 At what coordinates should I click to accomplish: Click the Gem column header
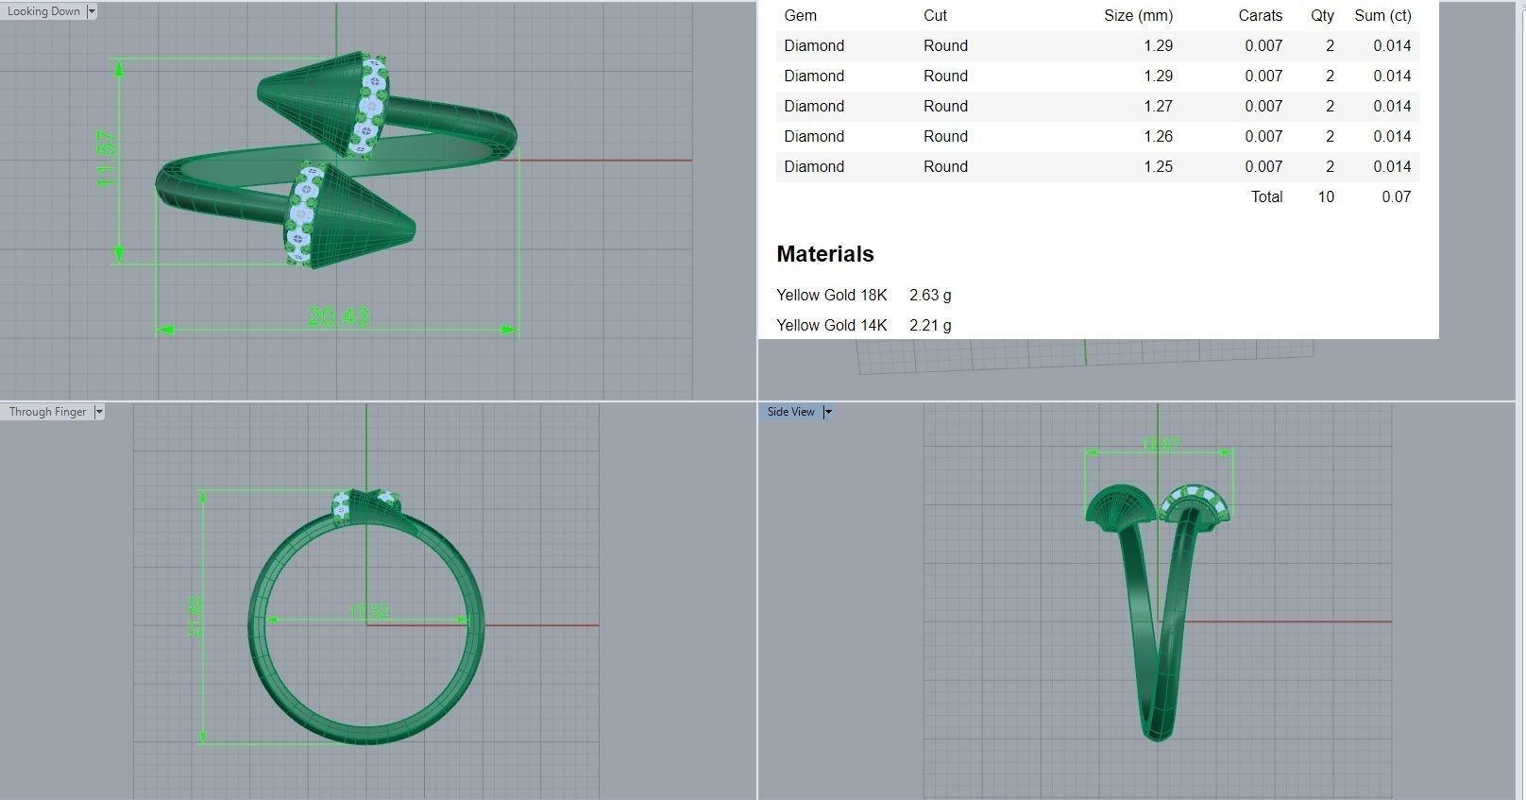(801, 15)
